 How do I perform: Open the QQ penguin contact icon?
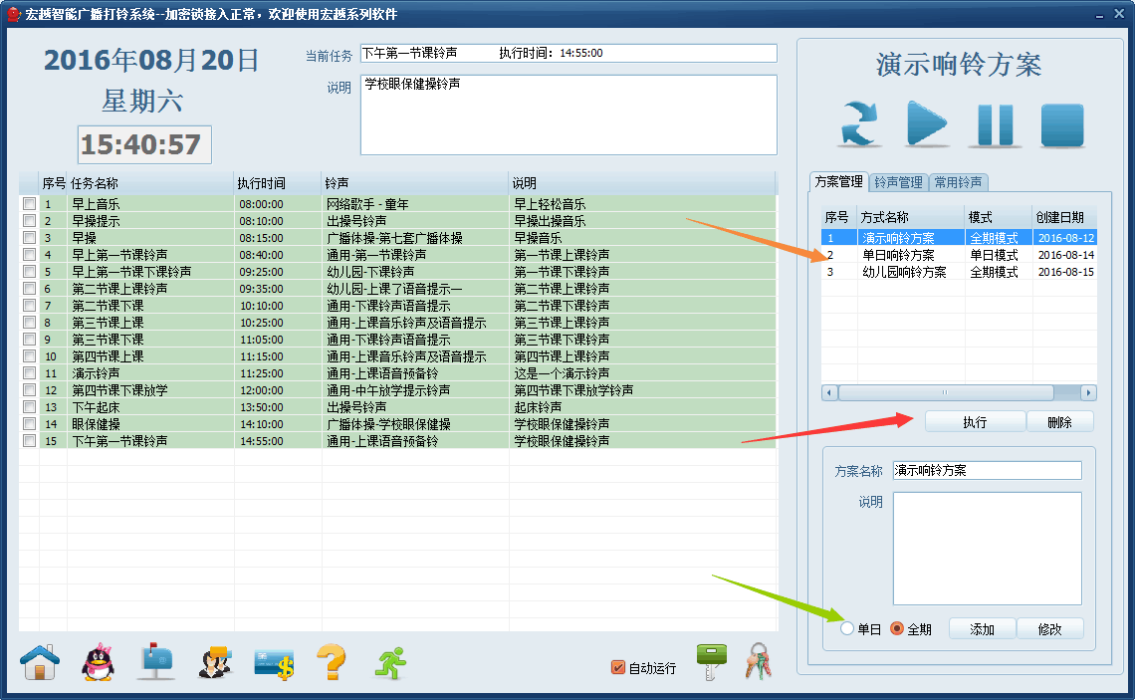98,661
